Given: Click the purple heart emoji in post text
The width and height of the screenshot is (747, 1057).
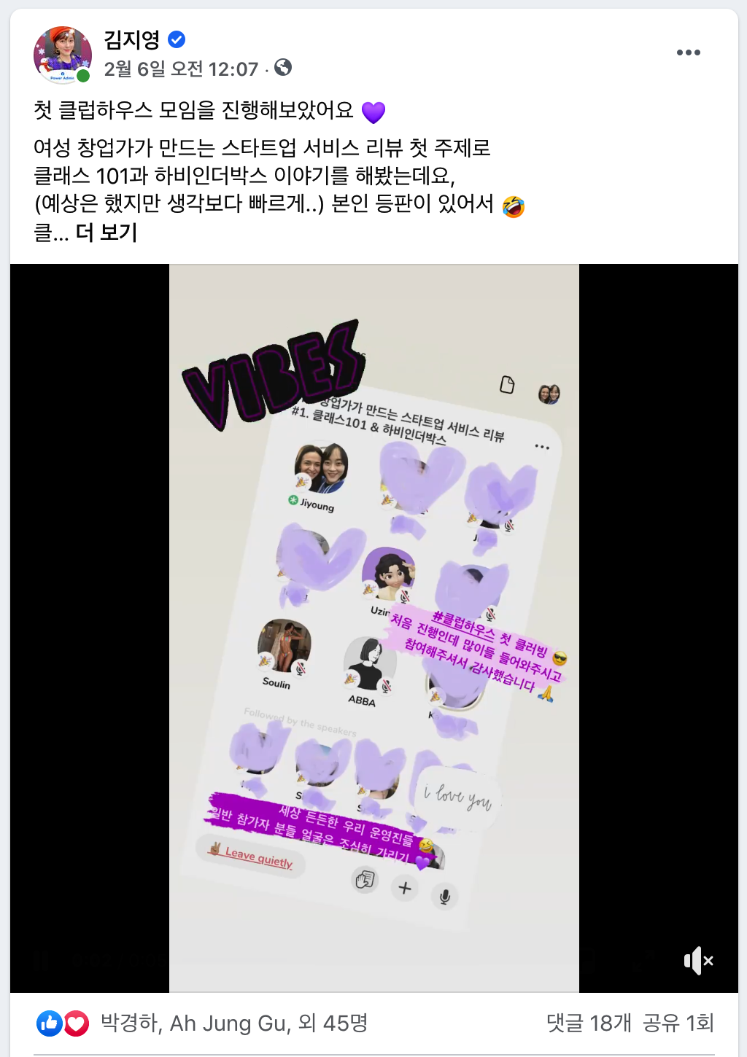Looking at the screenshot, I should tap(373, 112).
